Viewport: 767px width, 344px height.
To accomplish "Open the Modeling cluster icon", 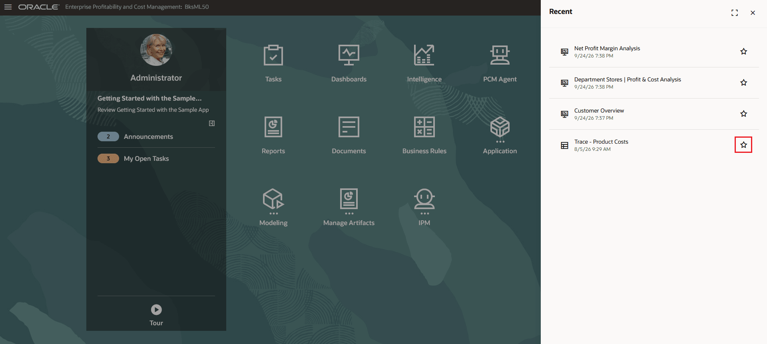I will coord(273,201).
